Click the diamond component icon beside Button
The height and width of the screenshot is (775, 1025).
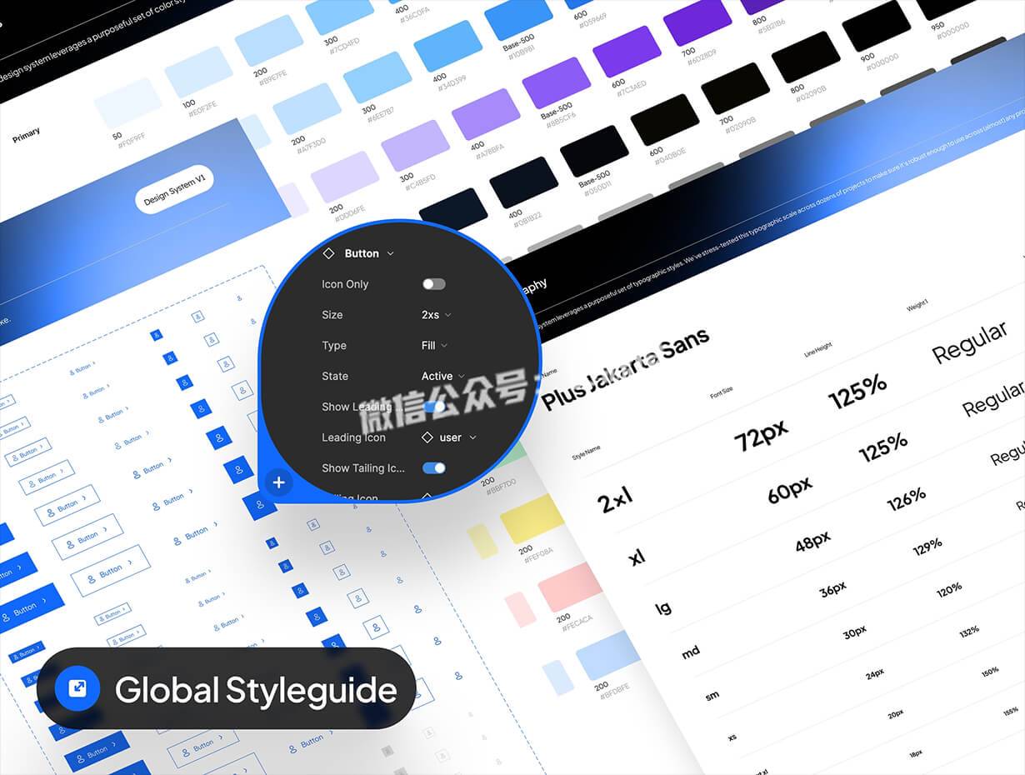coord(328,253)
